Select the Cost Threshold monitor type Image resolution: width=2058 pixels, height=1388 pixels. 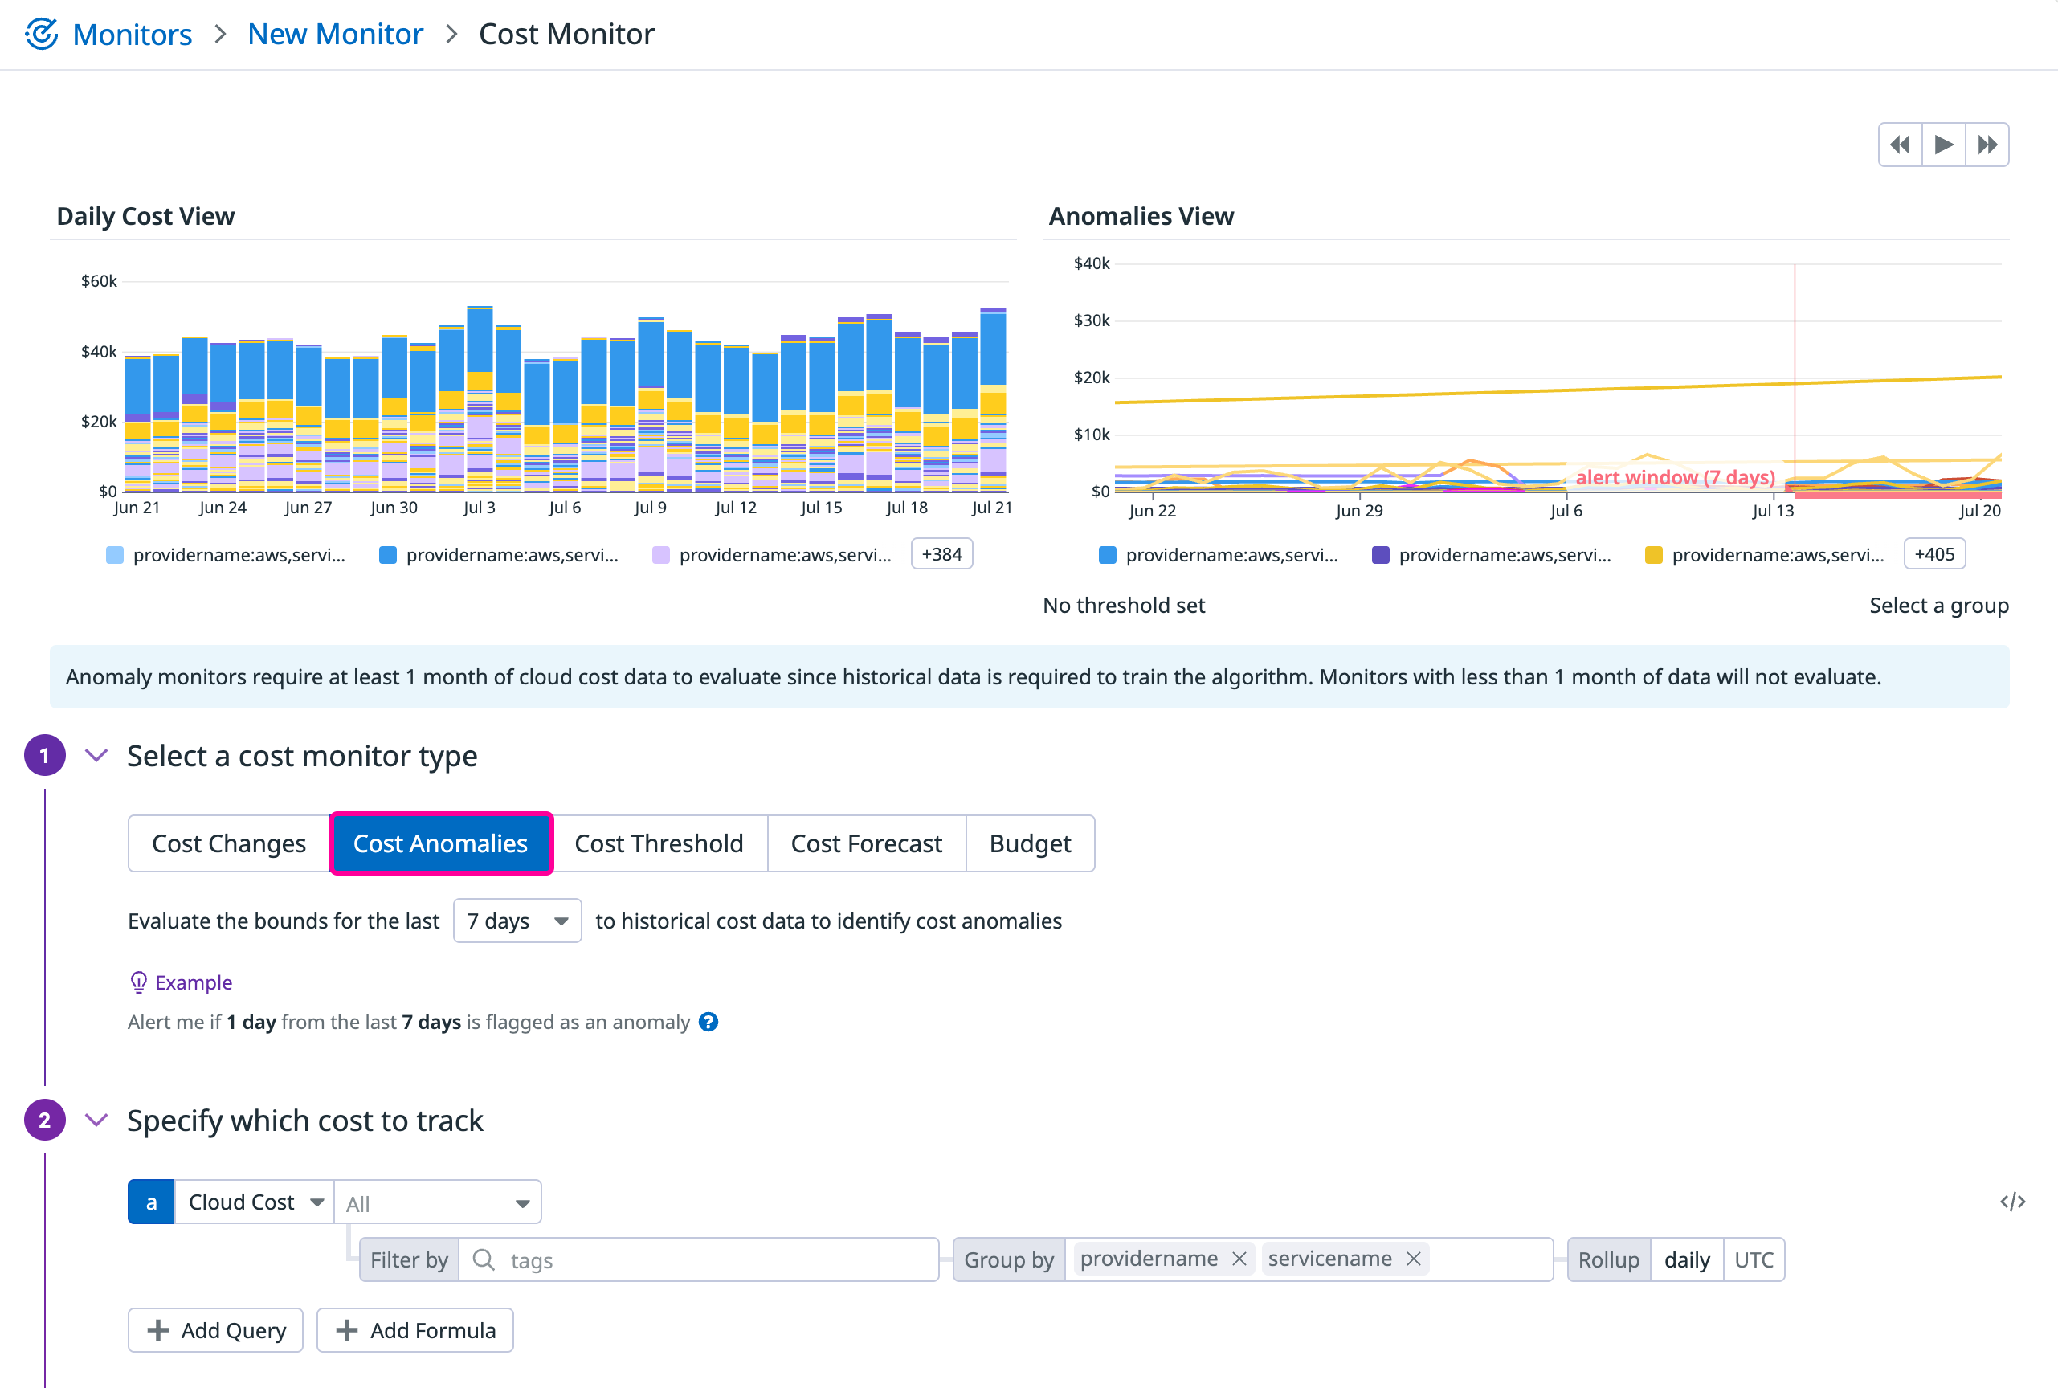(659, 843)
